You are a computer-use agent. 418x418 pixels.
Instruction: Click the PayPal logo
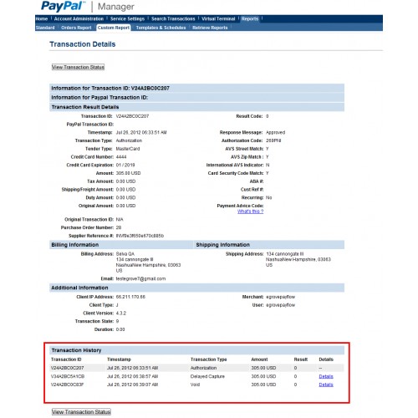click(x=63, y=6)
